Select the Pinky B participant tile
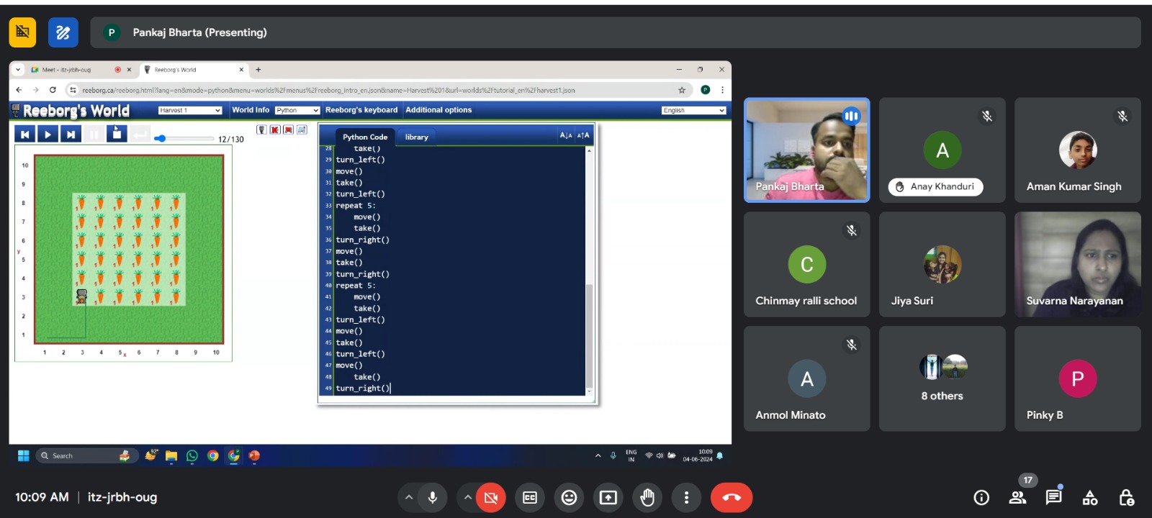This screenshot has width=1152, height=518. (1078, 378)
